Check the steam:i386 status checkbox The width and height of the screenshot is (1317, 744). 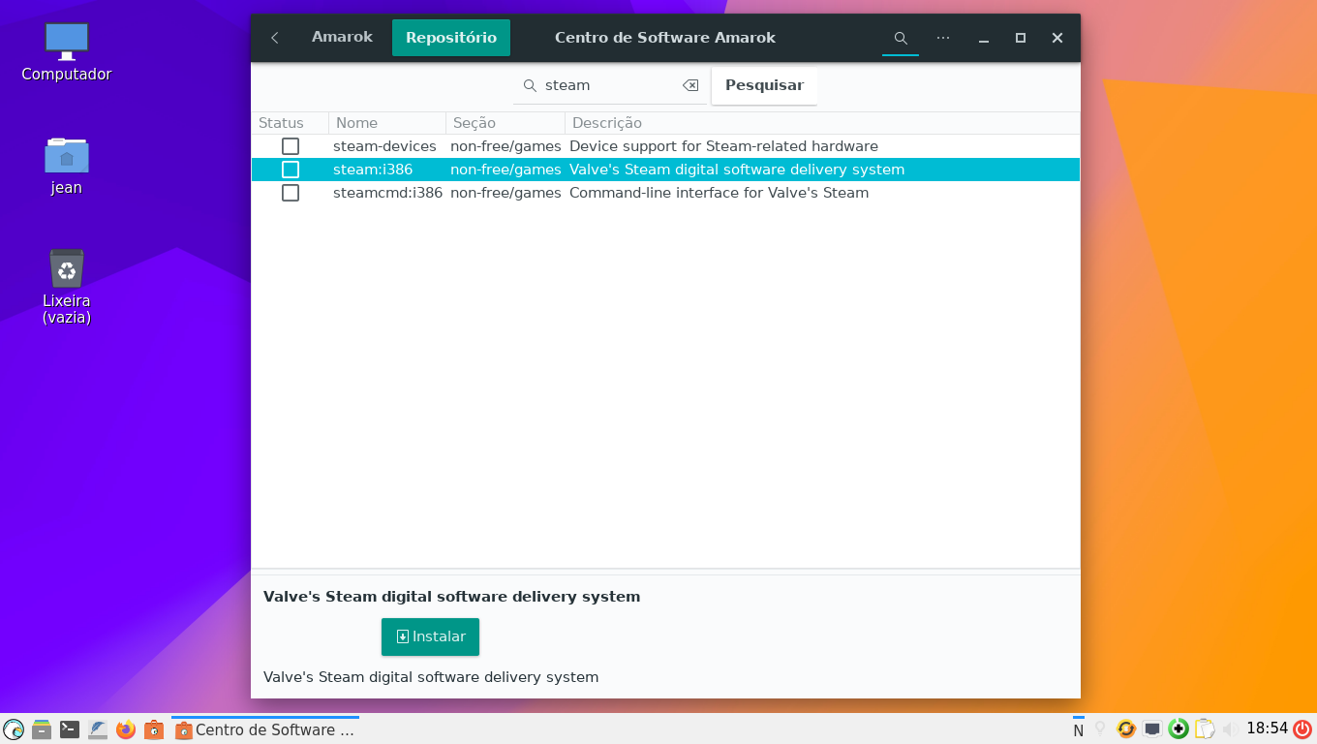coord(291,170)
